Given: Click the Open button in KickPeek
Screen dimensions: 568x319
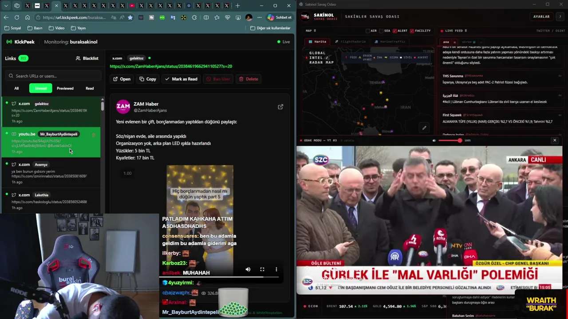Looking at the screenshot, I should point(122,79).
